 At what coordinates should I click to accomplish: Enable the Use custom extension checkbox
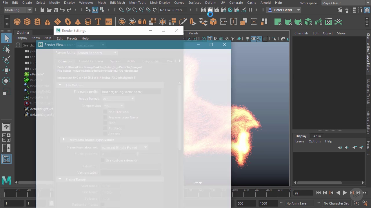[x=103, y=160]
